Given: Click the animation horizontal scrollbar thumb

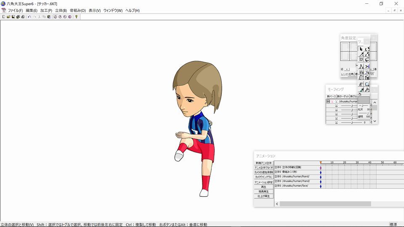Looking at the screenshot, I should pyautogui.click(x=325, y=204).
